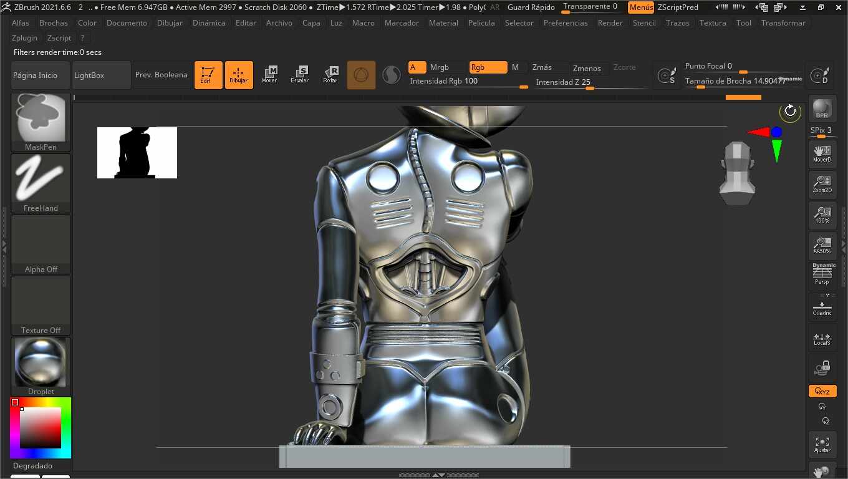Open the Alpha Off selector
This screenshot has height=479, width=848.
tap(41, 244)
